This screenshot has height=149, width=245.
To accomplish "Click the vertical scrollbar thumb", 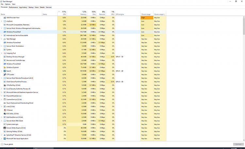I will coord(244,26).
